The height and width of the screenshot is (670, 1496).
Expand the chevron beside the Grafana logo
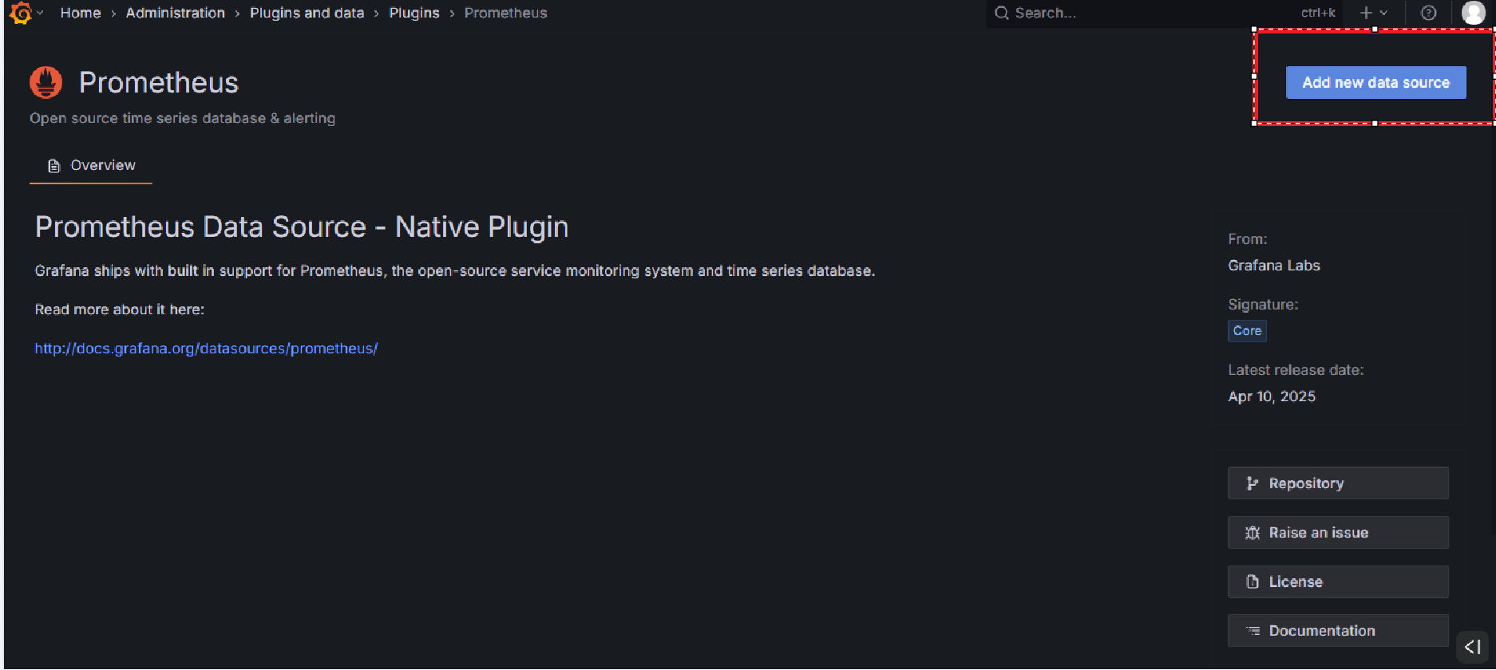[40, 13]
